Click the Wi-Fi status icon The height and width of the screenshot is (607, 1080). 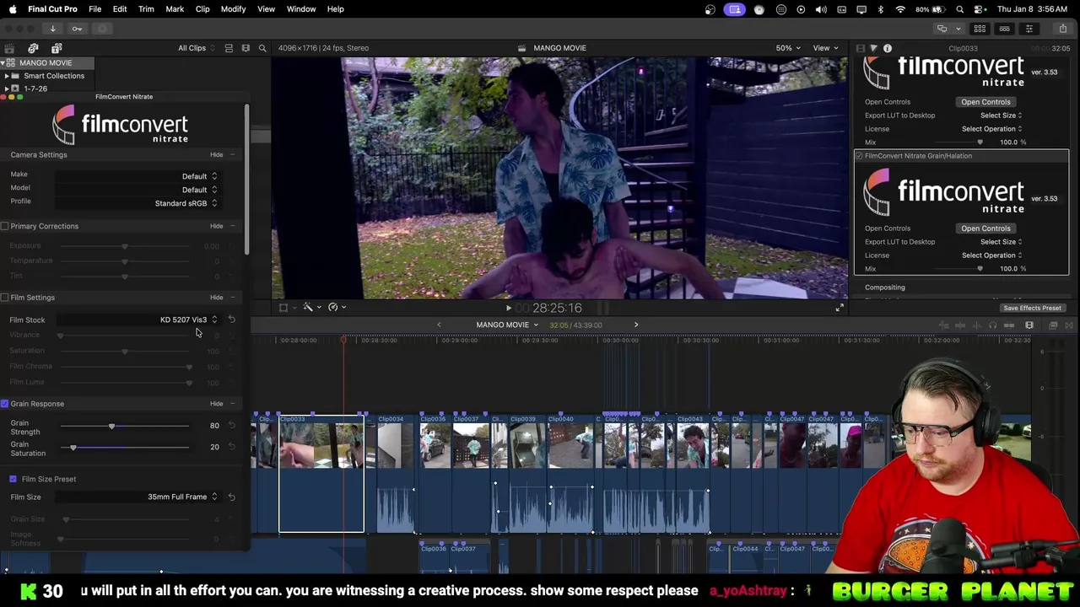tap(900, 9)
